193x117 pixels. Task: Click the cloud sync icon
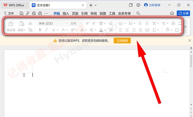172,13
